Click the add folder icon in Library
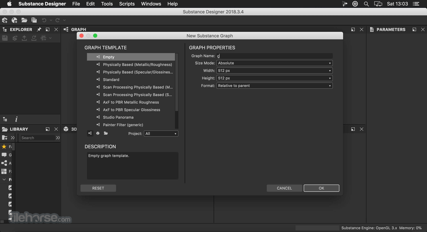Viewport: 427px width, 232px height. tap(5, 138)
